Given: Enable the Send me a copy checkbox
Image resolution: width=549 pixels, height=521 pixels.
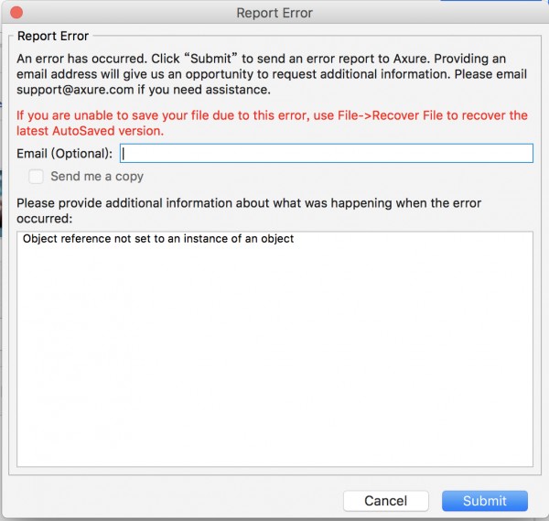Looking at the screenshot, I should [x=36, y=177].
